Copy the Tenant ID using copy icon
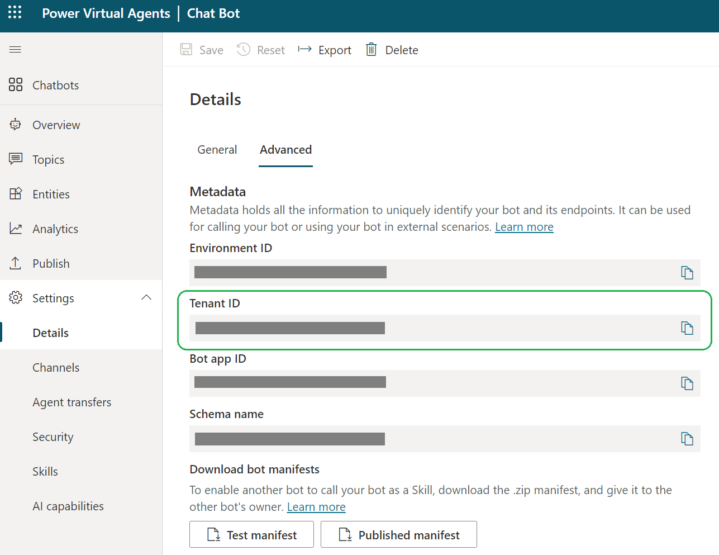Image resolution: width=719 pixels, height=555 pixels. point(687,328)
